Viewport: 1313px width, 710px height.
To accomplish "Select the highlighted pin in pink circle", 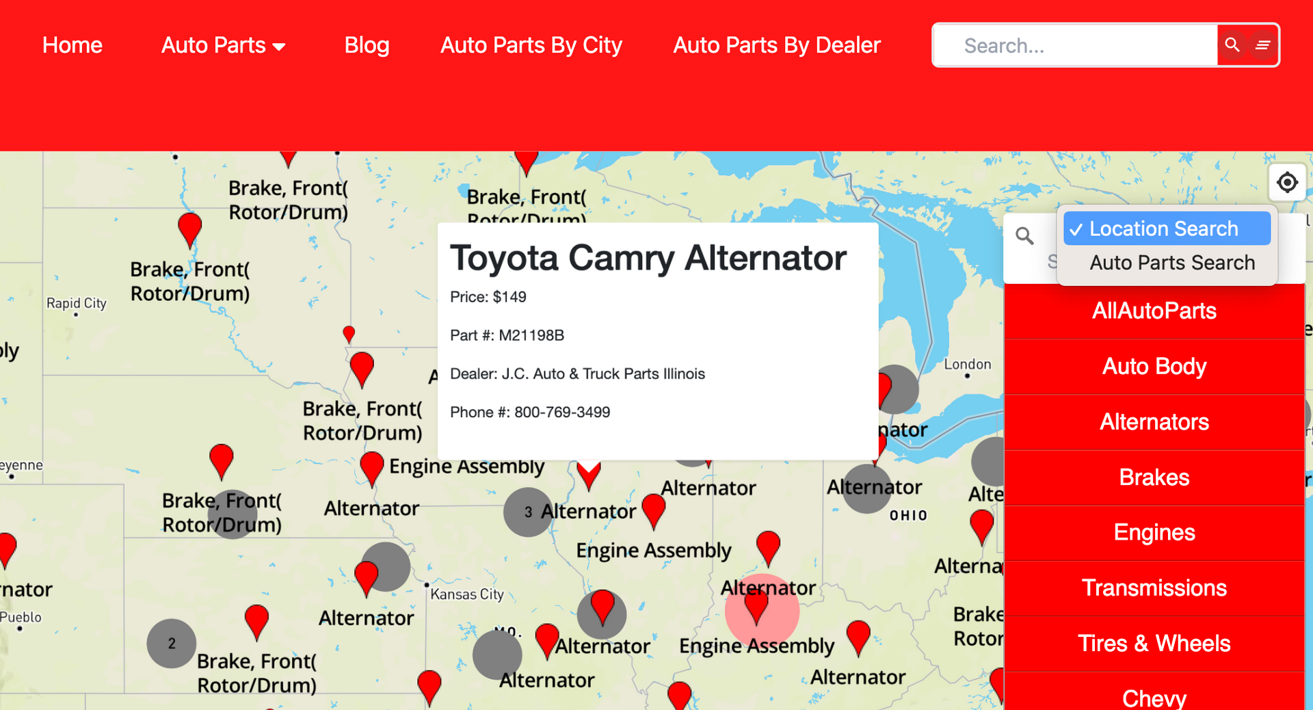I will point(756,606).
